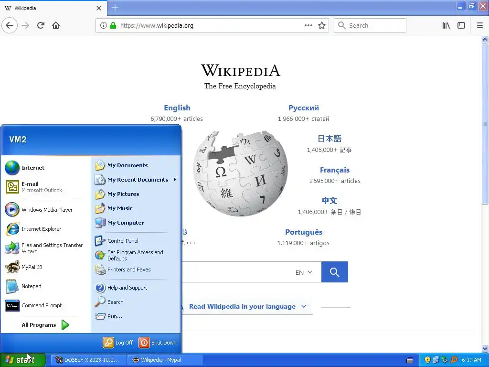Expand My Recent Documents submenu
Image resolution: width=489 pixels, height=367 pixels.
(x=136, y=180)
